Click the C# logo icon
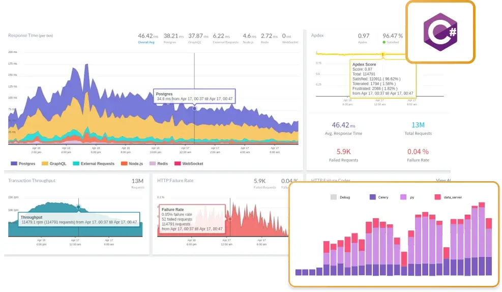 (x=440, y=32)
